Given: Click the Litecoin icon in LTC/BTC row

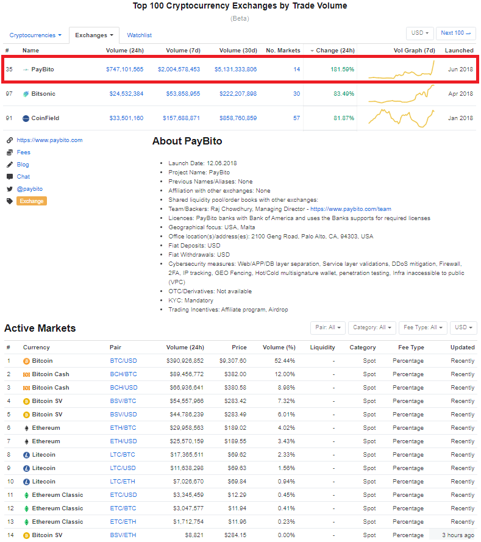Looking at the screenshot, I should pyautogui.click(x=26, y=455).
